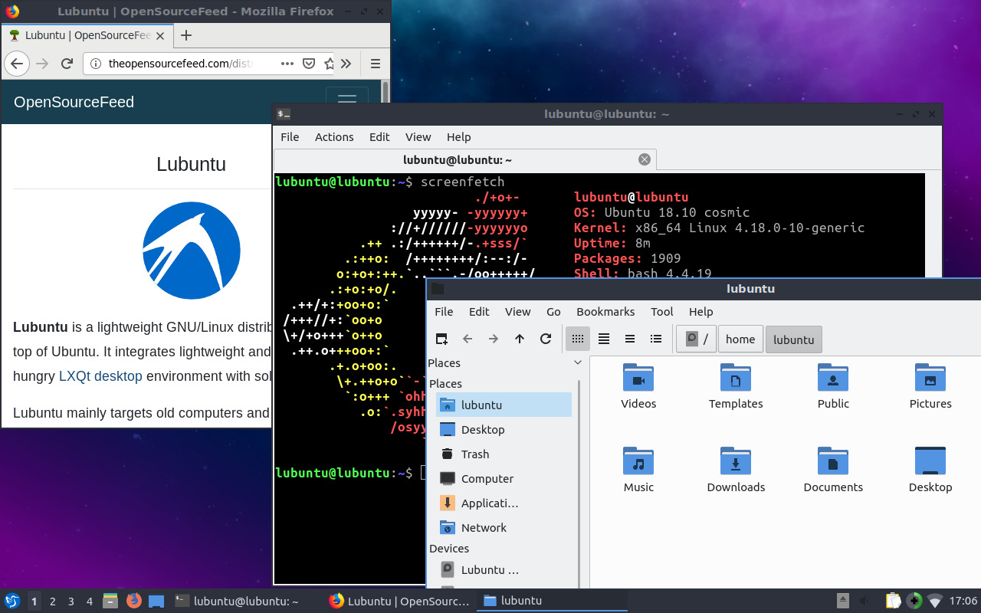981x613 pixels.
Task: Click the home breadcrumb button
Action: pyautogui.click(x=740, y=338)
